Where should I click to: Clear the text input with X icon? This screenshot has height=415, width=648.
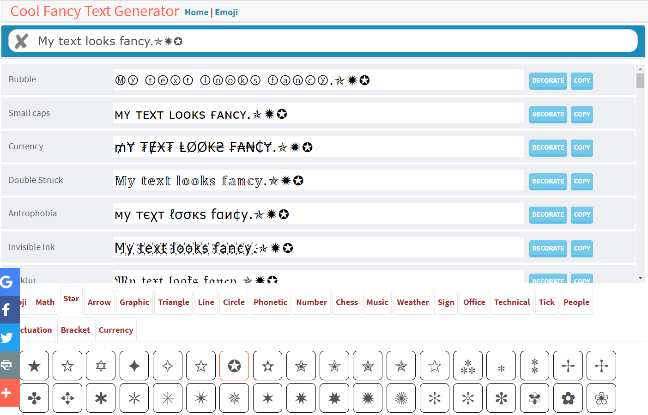tap(21, 41)
